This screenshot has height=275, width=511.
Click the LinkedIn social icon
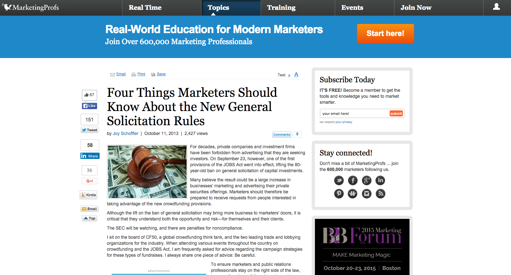click(x=380, y=180)
